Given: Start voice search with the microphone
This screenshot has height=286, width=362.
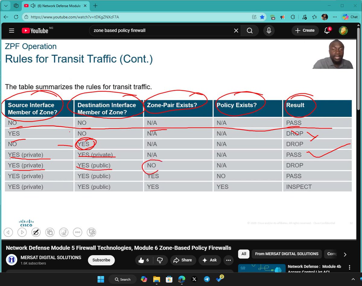Looking at the screenshot, I should [269, 30].
